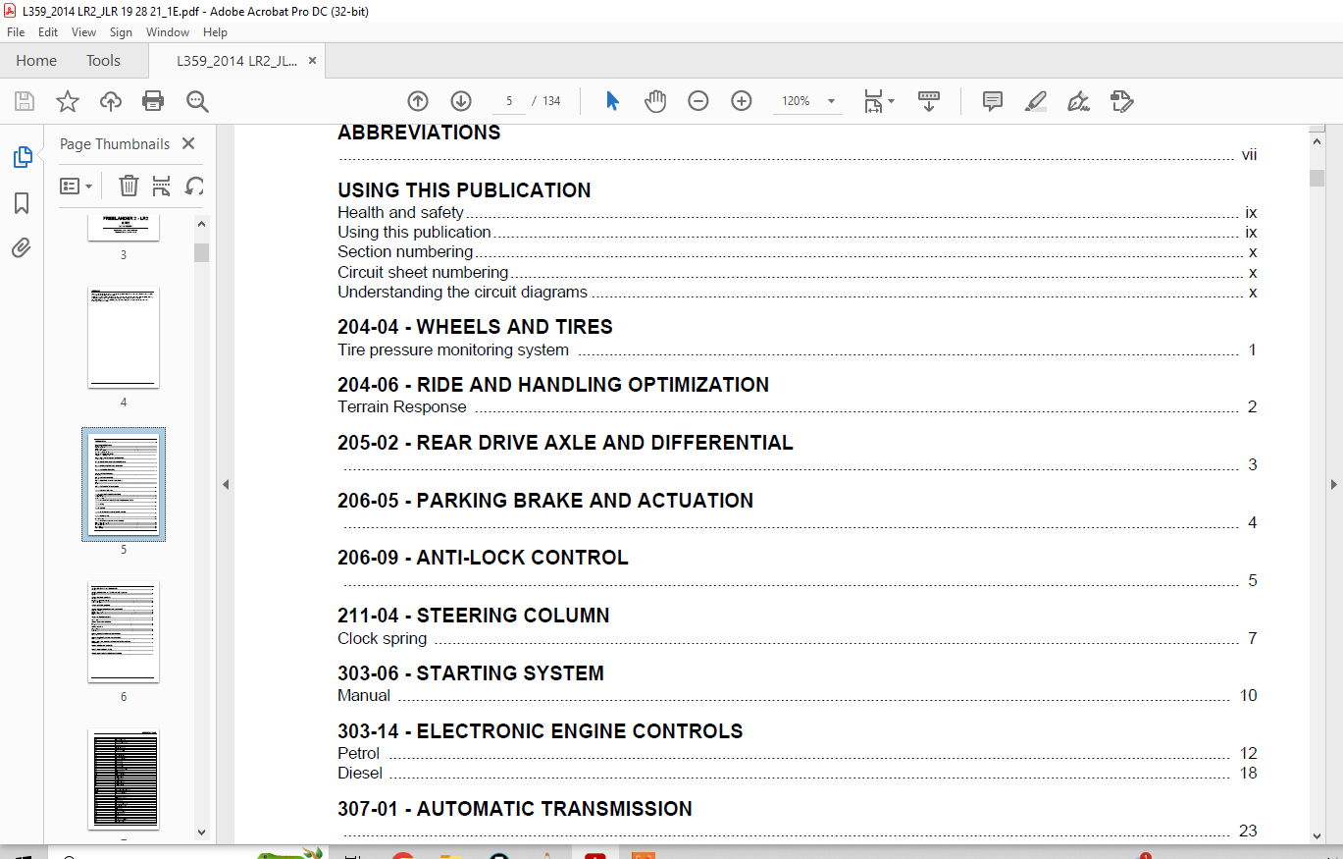
Task: Open the Find text magnifier icon
Action: 197,101
